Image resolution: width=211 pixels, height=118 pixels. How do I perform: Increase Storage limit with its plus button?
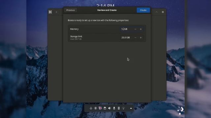coord(141,38)
